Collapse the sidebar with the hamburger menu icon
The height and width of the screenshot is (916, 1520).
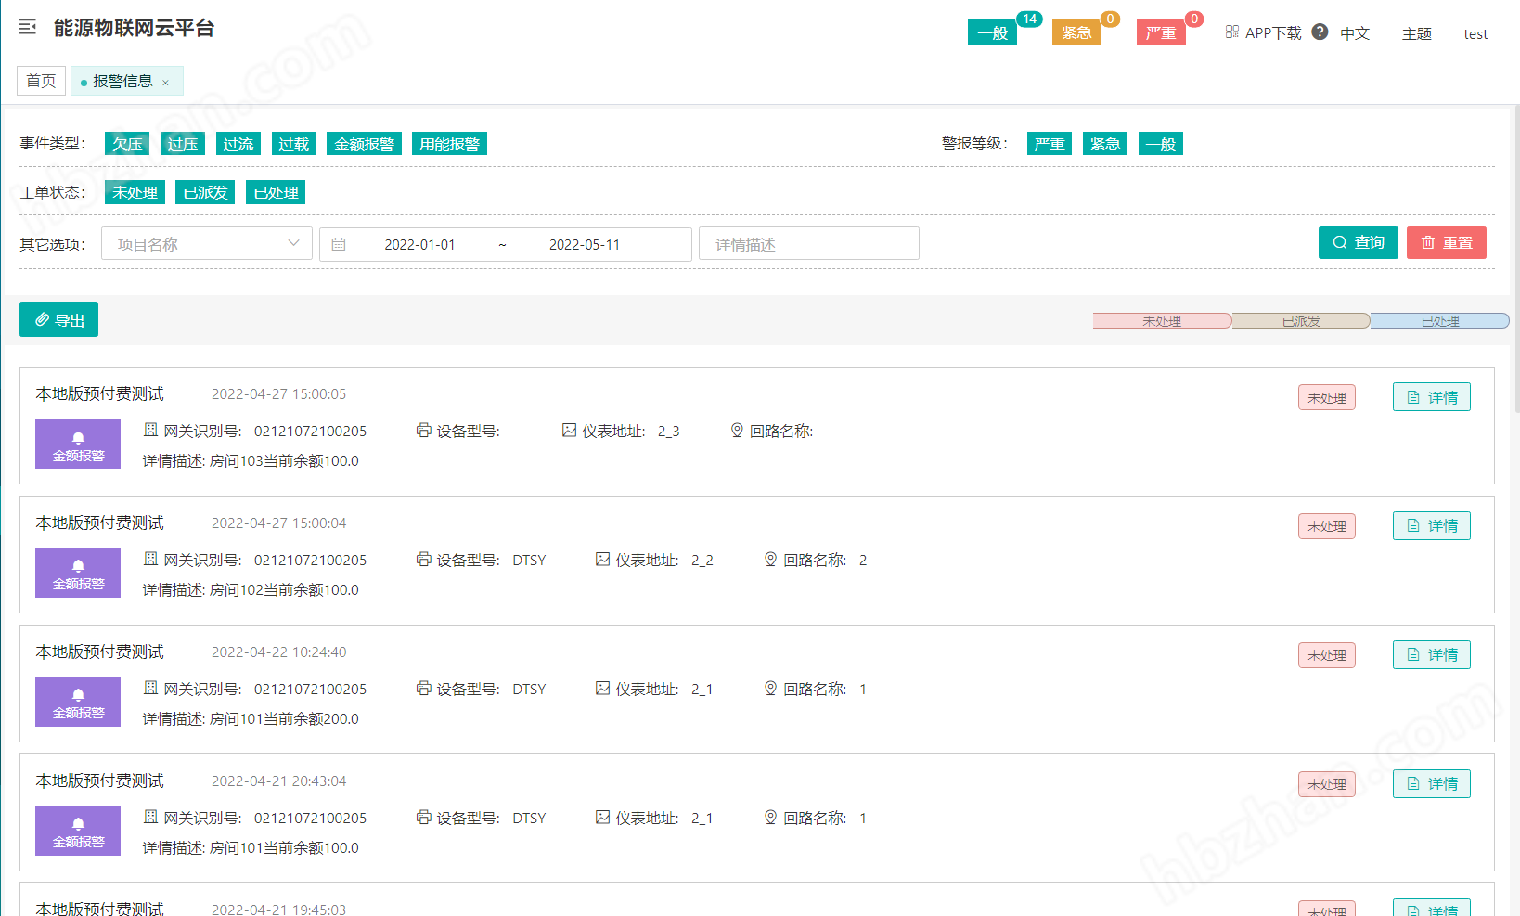(28, 27)
